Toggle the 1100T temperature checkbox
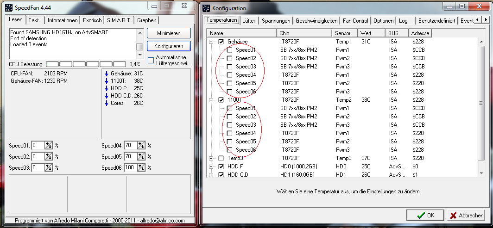Screen dimensions: 493x228 (x=221, y=100)
